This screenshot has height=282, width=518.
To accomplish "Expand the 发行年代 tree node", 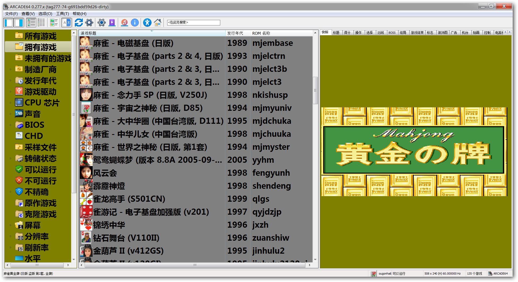I will tap(10, 81).
